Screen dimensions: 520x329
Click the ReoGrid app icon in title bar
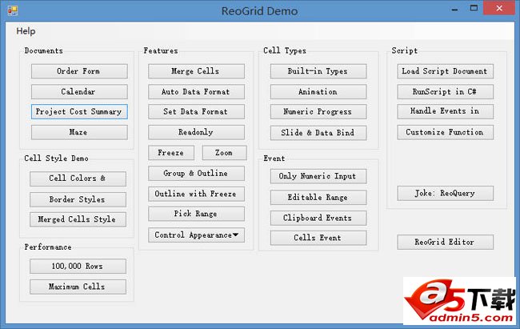point(13,10)
